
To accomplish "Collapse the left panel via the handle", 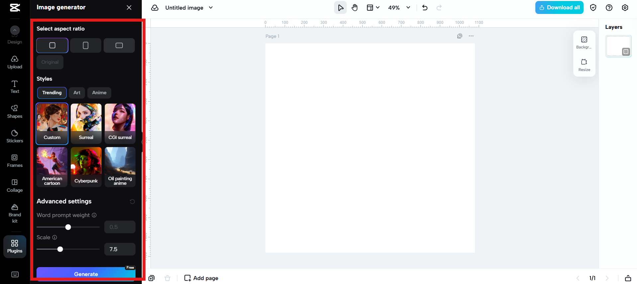I will (142, 142).
